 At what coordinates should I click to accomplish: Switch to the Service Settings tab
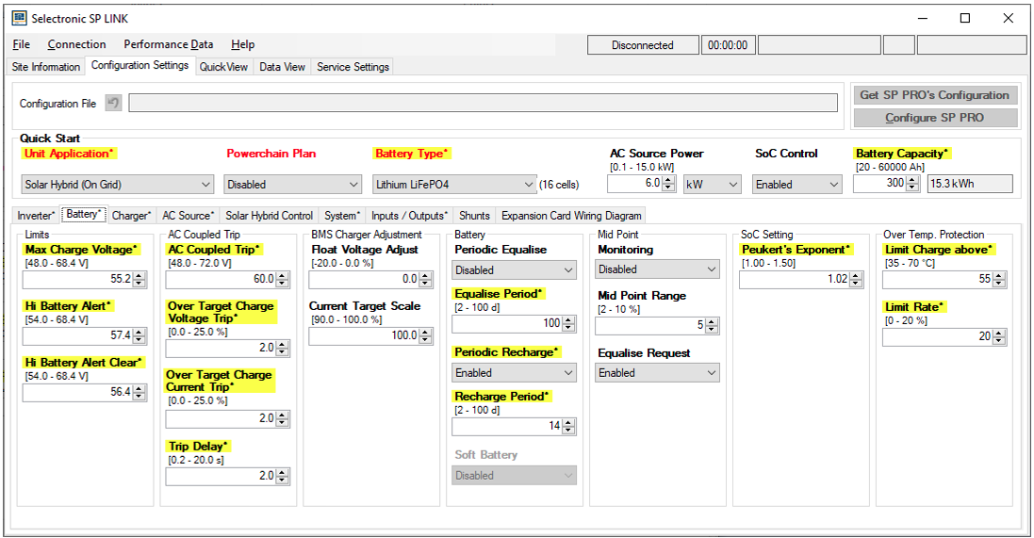pos(353,67)
